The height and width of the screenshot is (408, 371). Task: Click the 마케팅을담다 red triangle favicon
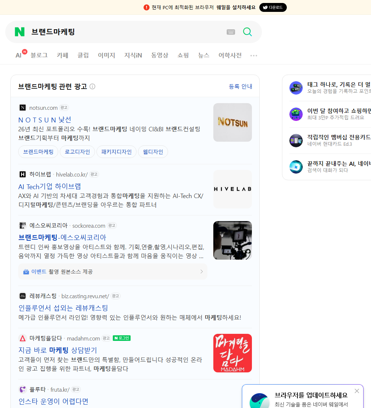tap(23, 338)
